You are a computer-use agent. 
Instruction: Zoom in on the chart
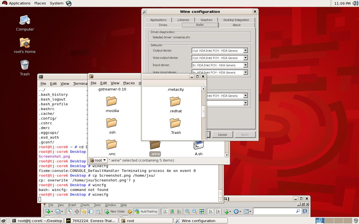(x=187, y=211)
